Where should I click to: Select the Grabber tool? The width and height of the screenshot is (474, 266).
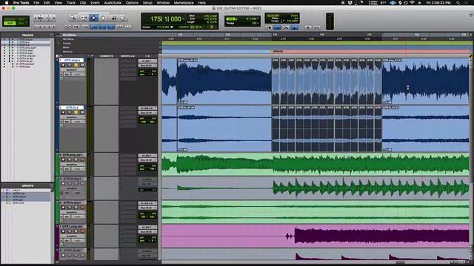(x=104, y=18)
